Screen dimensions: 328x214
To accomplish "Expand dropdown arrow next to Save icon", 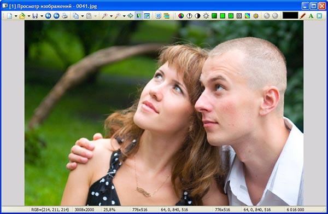I will pyautogui.click(x=42, y=16).
